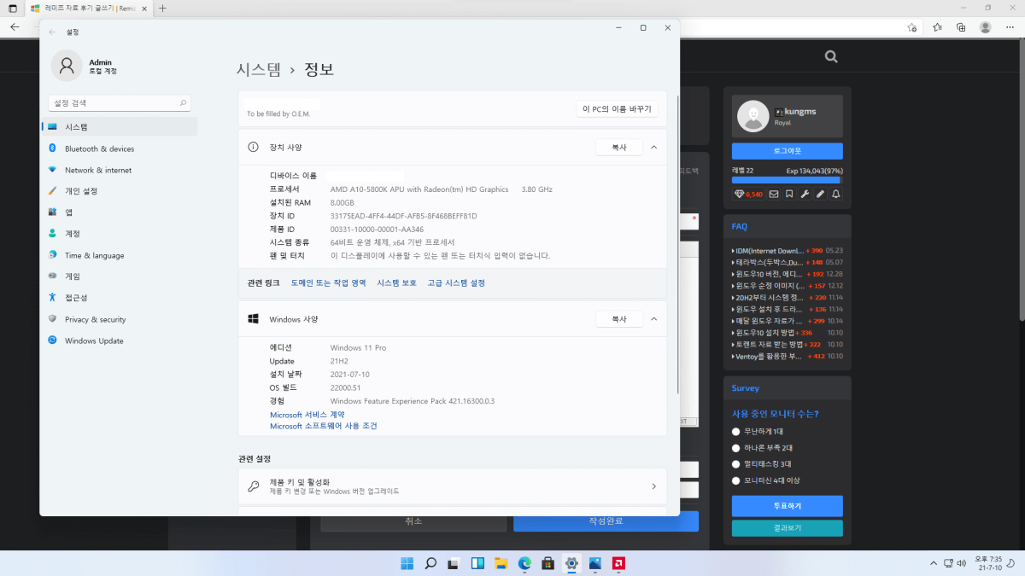
Task: Copy device specs with 복사 button
Action: pos(618,148)
